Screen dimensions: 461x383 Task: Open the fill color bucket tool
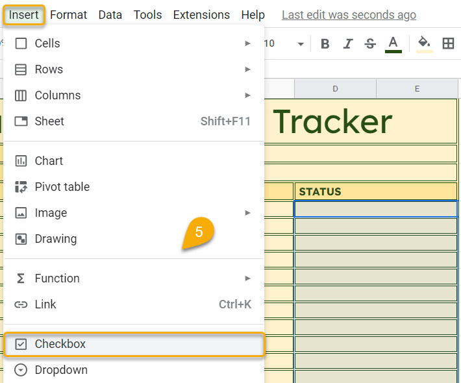pos(424,44)
